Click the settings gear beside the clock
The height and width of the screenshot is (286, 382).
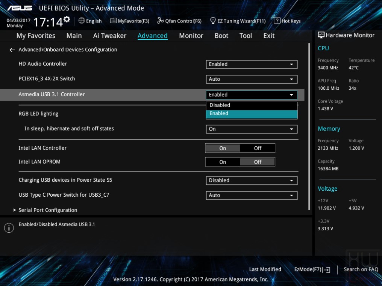point(67,19)
